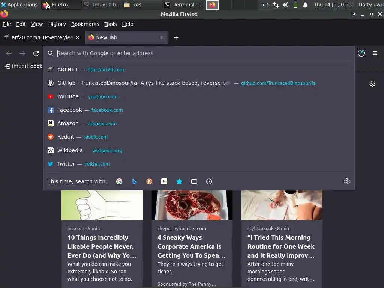Image resolution: width=384 pixels, height=288 pixels.
Task: Open the Edit menu
Action: 21,24
